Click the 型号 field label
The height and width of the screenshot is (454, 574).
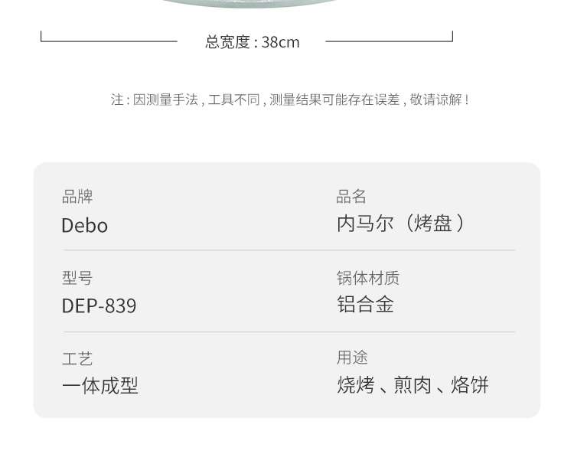tap(77, 278)
